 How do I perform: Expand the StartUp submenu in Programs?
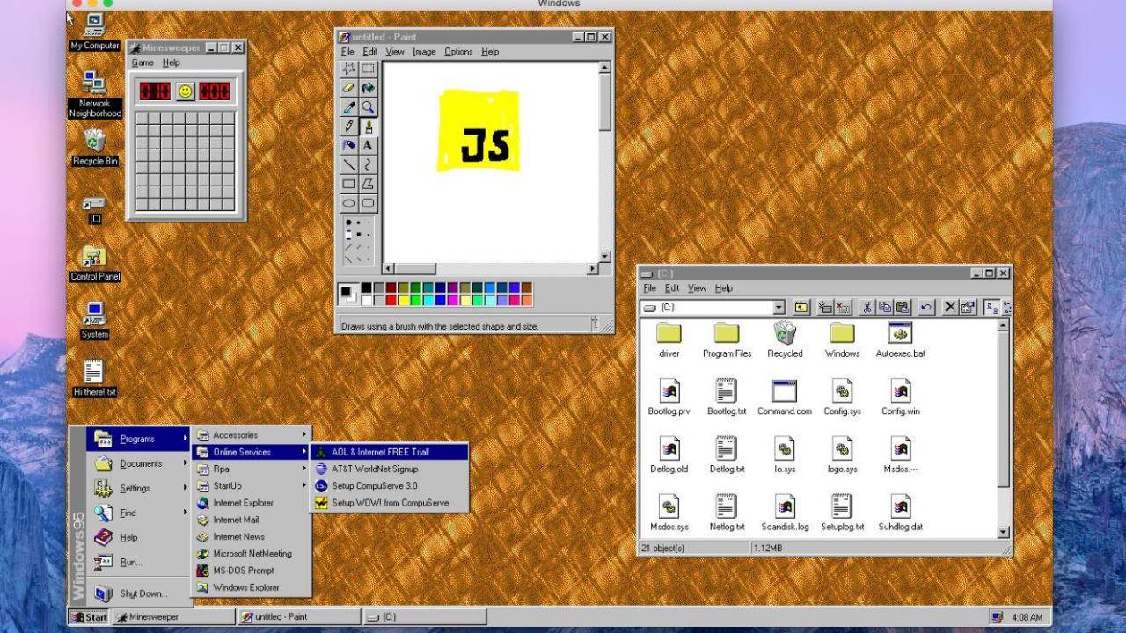point(227,485)
